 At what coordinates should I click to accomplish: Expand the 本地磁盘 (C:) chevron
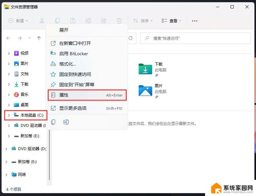pos(9,115)
